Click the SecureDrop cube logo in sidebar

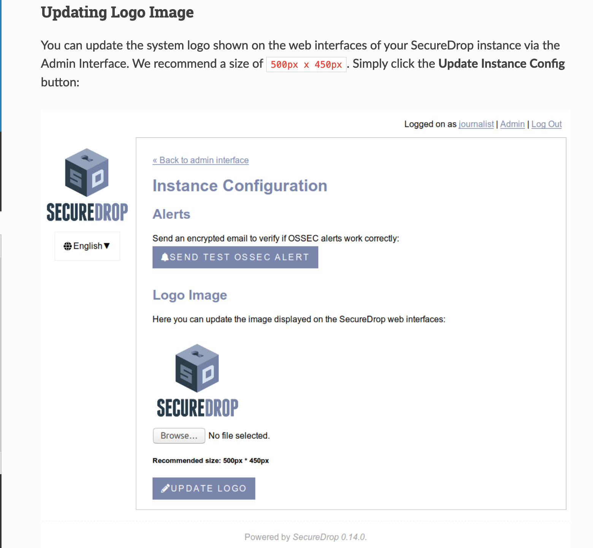click(87, 172)
